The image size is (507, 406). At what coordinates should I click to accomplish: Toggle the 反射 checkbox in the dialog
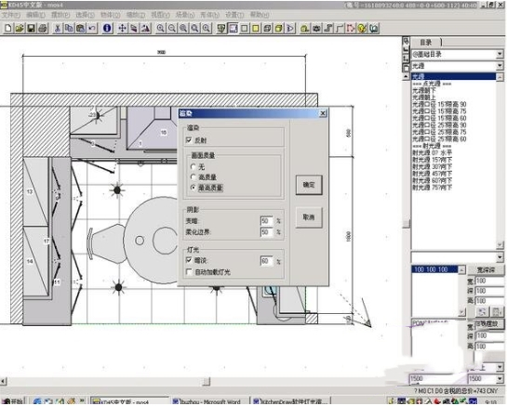click(x=189, y=140)
